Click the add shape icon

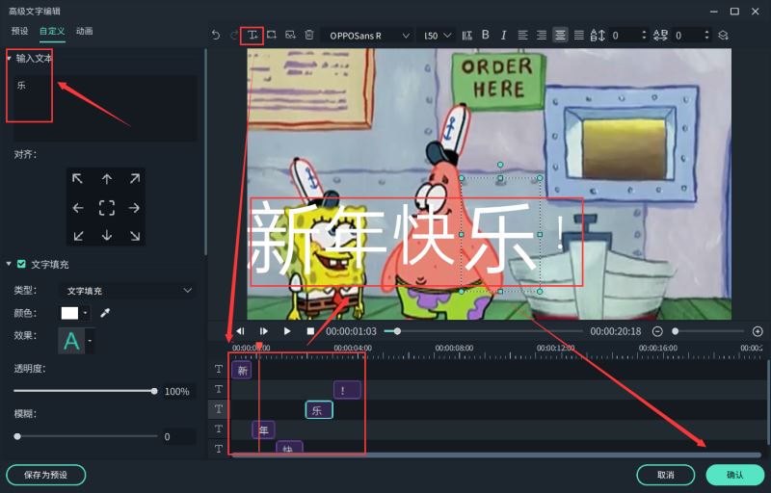272,35
